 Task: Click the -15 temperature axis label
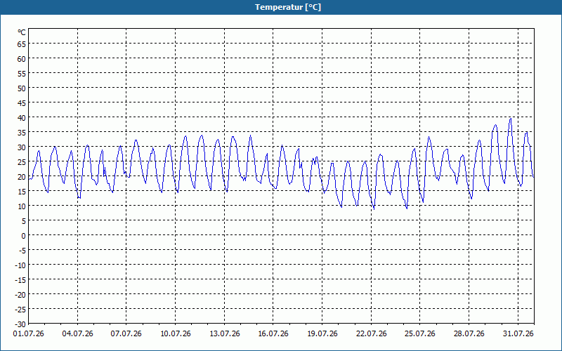20,279
